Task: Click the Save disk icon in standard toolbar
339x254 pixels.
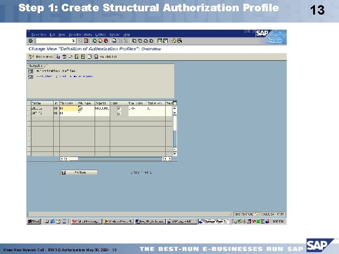Action: coord(86,40)
